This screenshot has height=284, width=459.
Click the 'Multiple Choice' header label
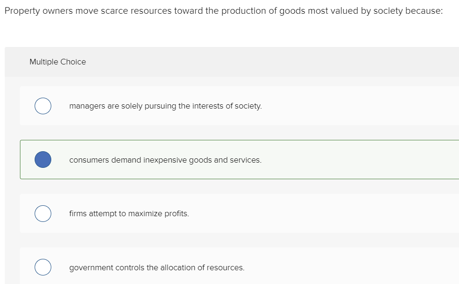tap(57, 62)
